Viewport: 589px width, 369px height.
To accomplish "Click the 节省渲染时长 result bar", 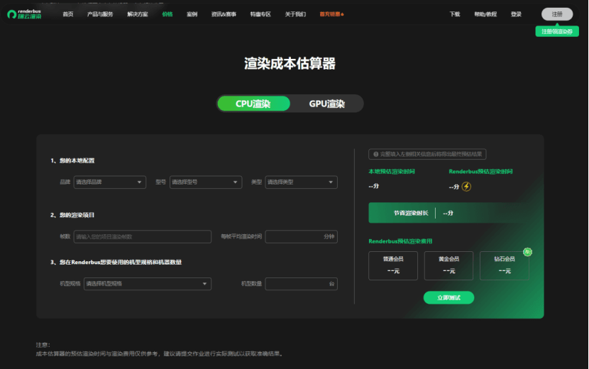I will tap(449, 213).
